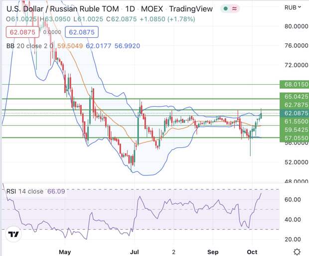Click the Sep date on time axis

[x=213, y=252]
